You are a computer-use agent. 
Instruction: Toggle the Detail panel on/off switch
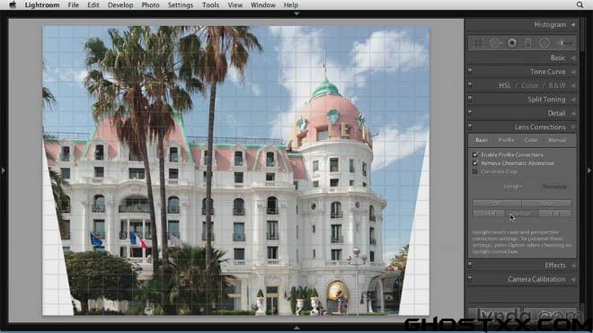tap(470, 112)
